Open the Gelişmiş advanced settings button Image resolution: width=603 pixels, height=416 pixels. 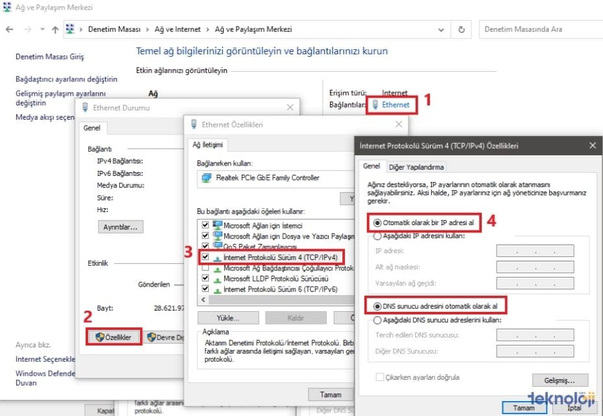coord(560,380)
